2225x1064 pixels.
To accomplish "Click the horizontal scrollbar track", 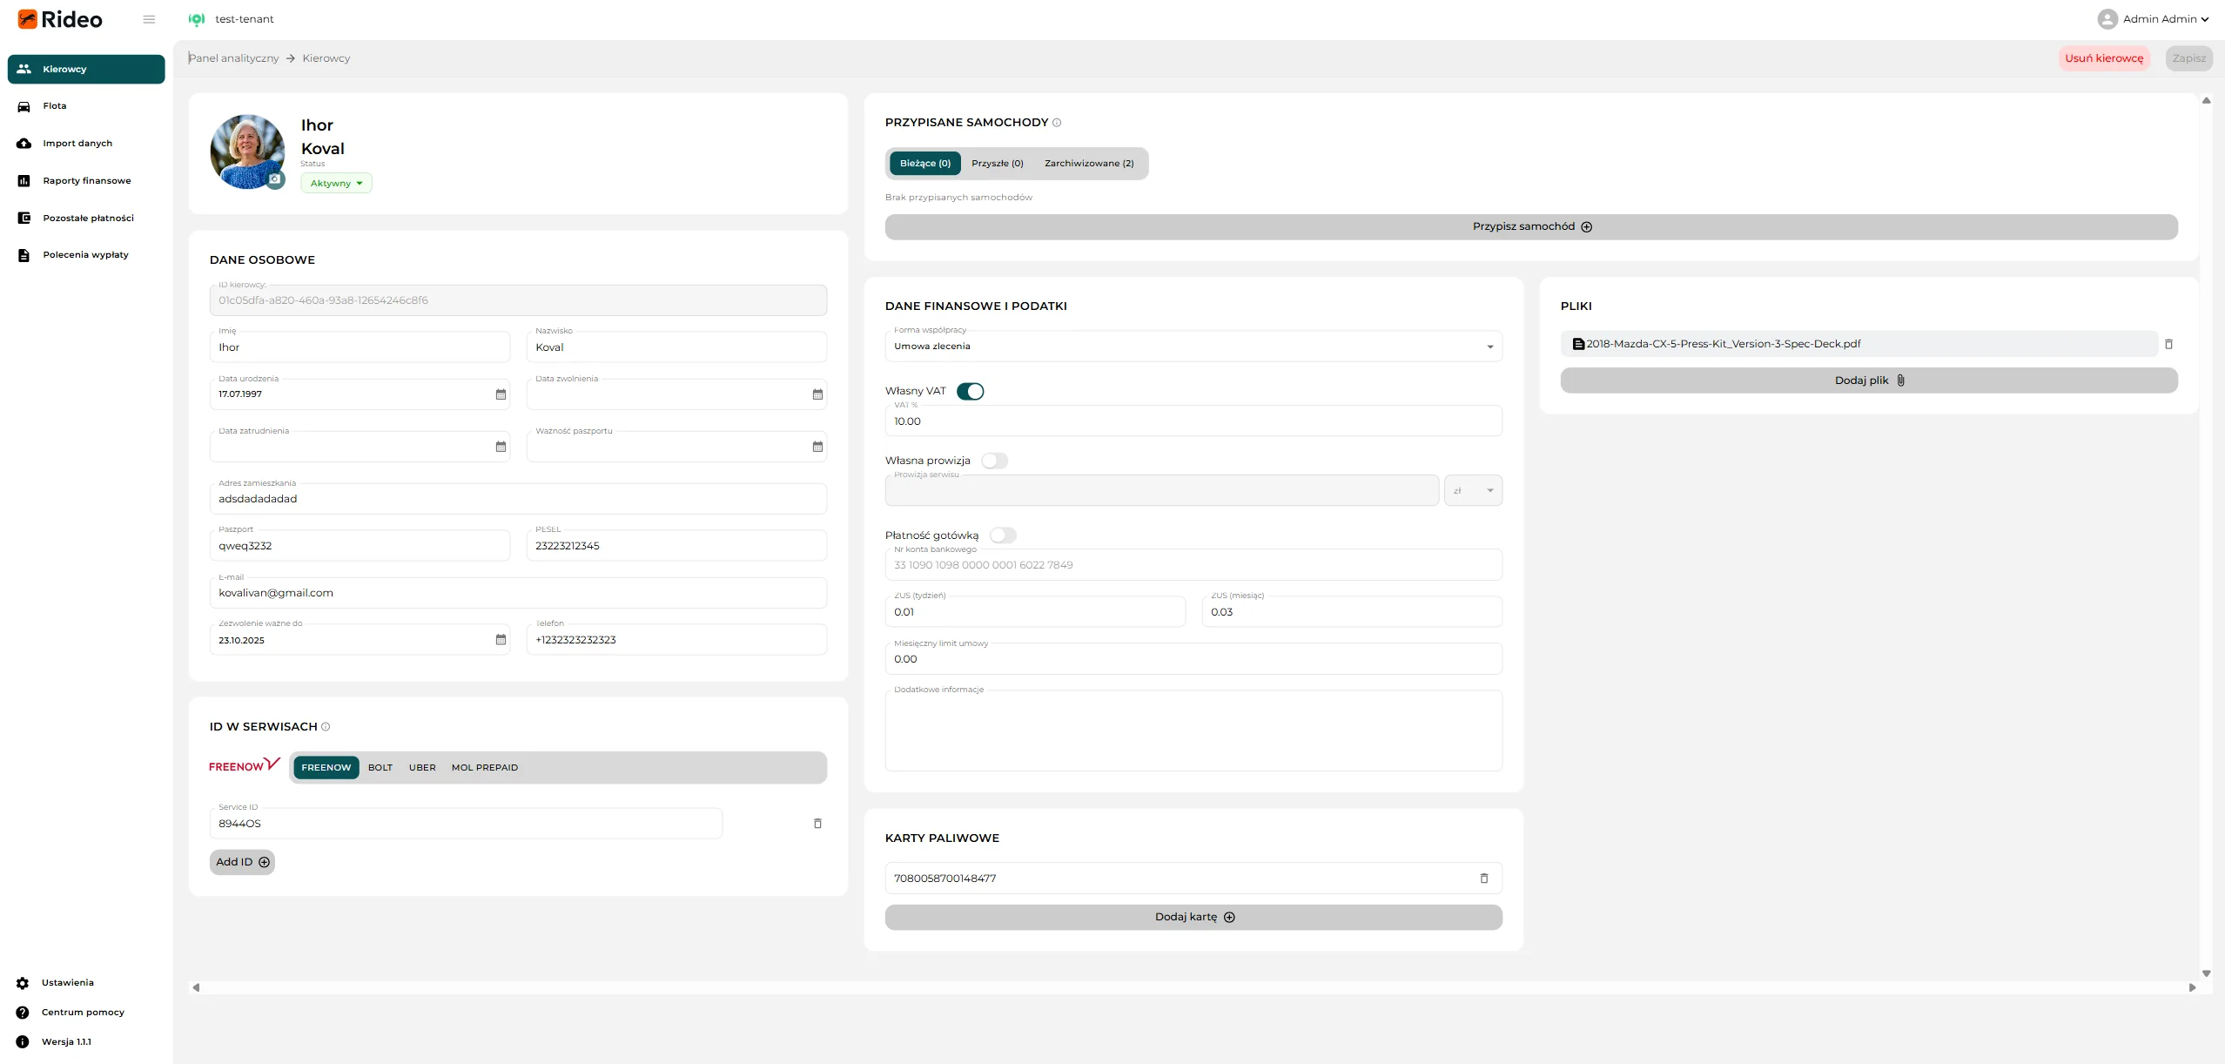I will tap(1193, 987).
